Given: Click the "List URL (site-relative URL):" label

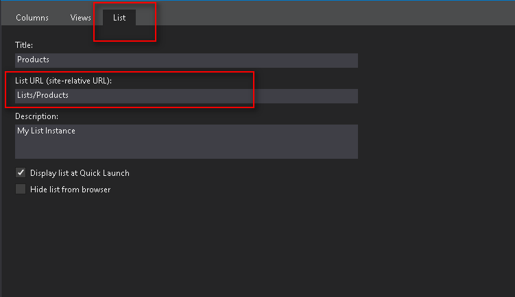Looking at the screenshot, I should pos(63,81).
